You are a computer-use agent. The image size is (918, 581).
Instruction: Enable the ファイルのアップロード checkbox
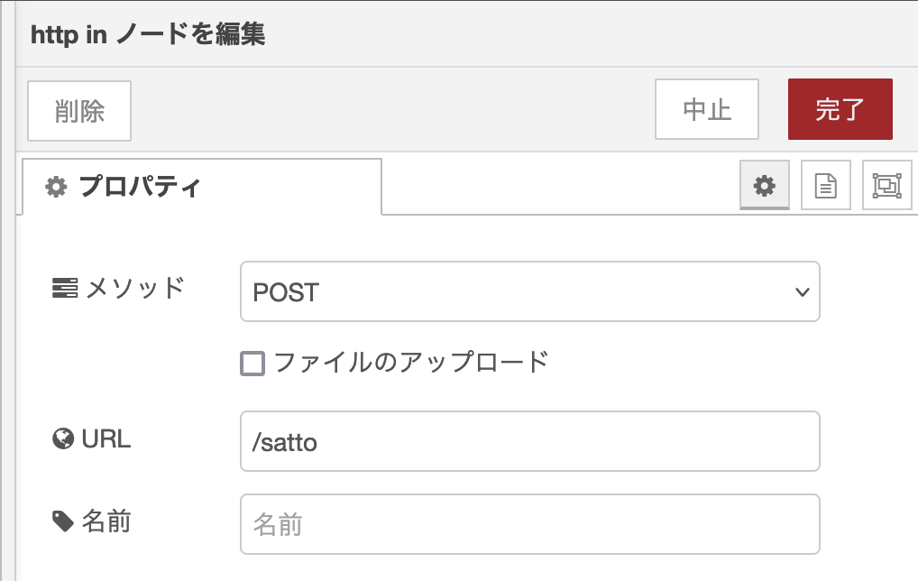click(x=252, y=360)
